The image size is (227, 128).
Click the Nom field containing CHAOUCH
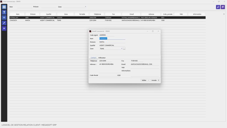coord(112,39)
